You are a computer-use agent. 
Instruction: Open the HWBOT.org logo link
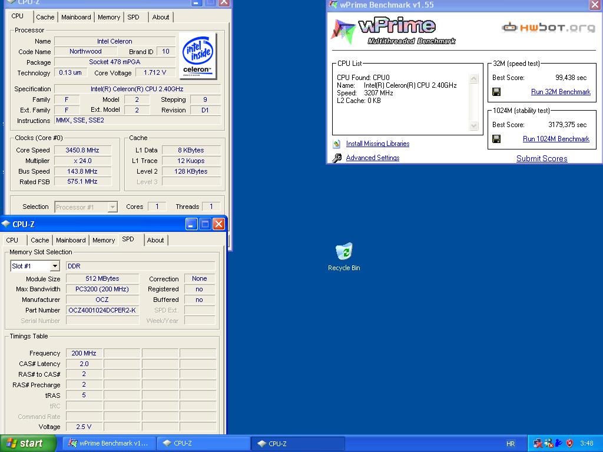tap(549, 27)
